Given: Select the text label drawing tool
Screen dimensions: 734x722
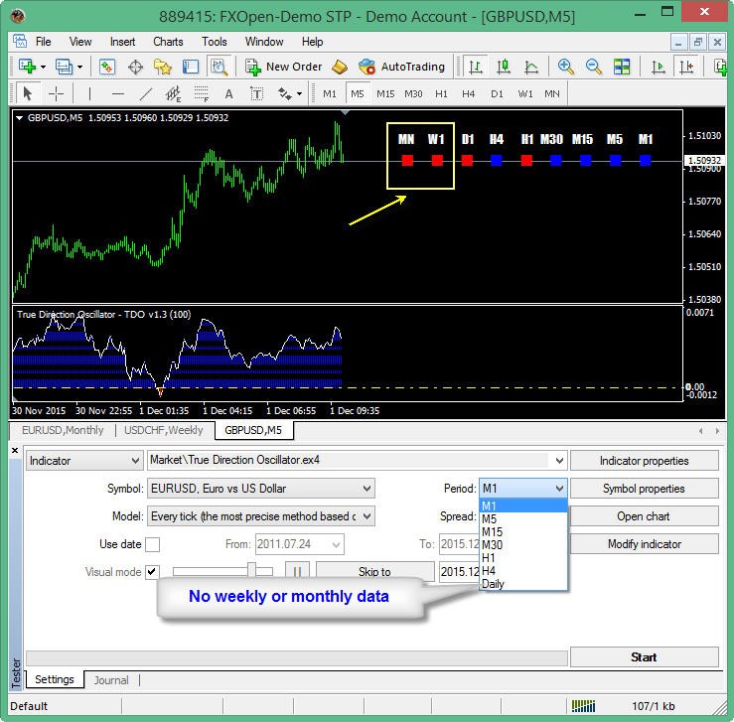Looking at the screenshot, I should click(228, 93).
